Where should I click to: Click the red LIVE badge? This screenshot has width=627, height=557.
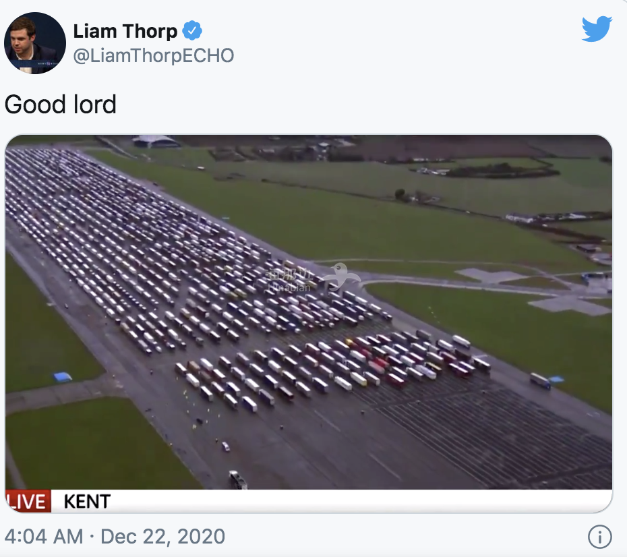click(28, 502)
